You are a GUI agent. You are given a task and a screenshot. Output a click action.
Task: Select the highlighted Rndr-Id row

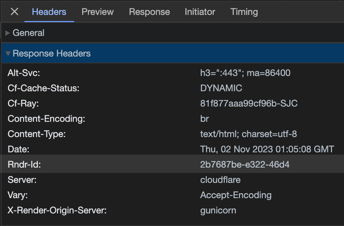pyautogui.click(x=172, y=165)
